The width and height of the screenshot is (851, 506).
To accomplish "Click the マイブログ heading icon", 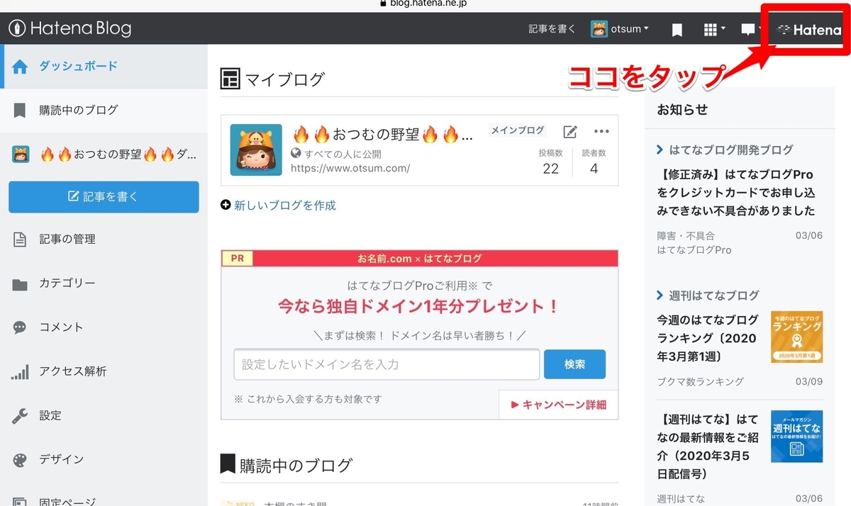I will [230, 79].
